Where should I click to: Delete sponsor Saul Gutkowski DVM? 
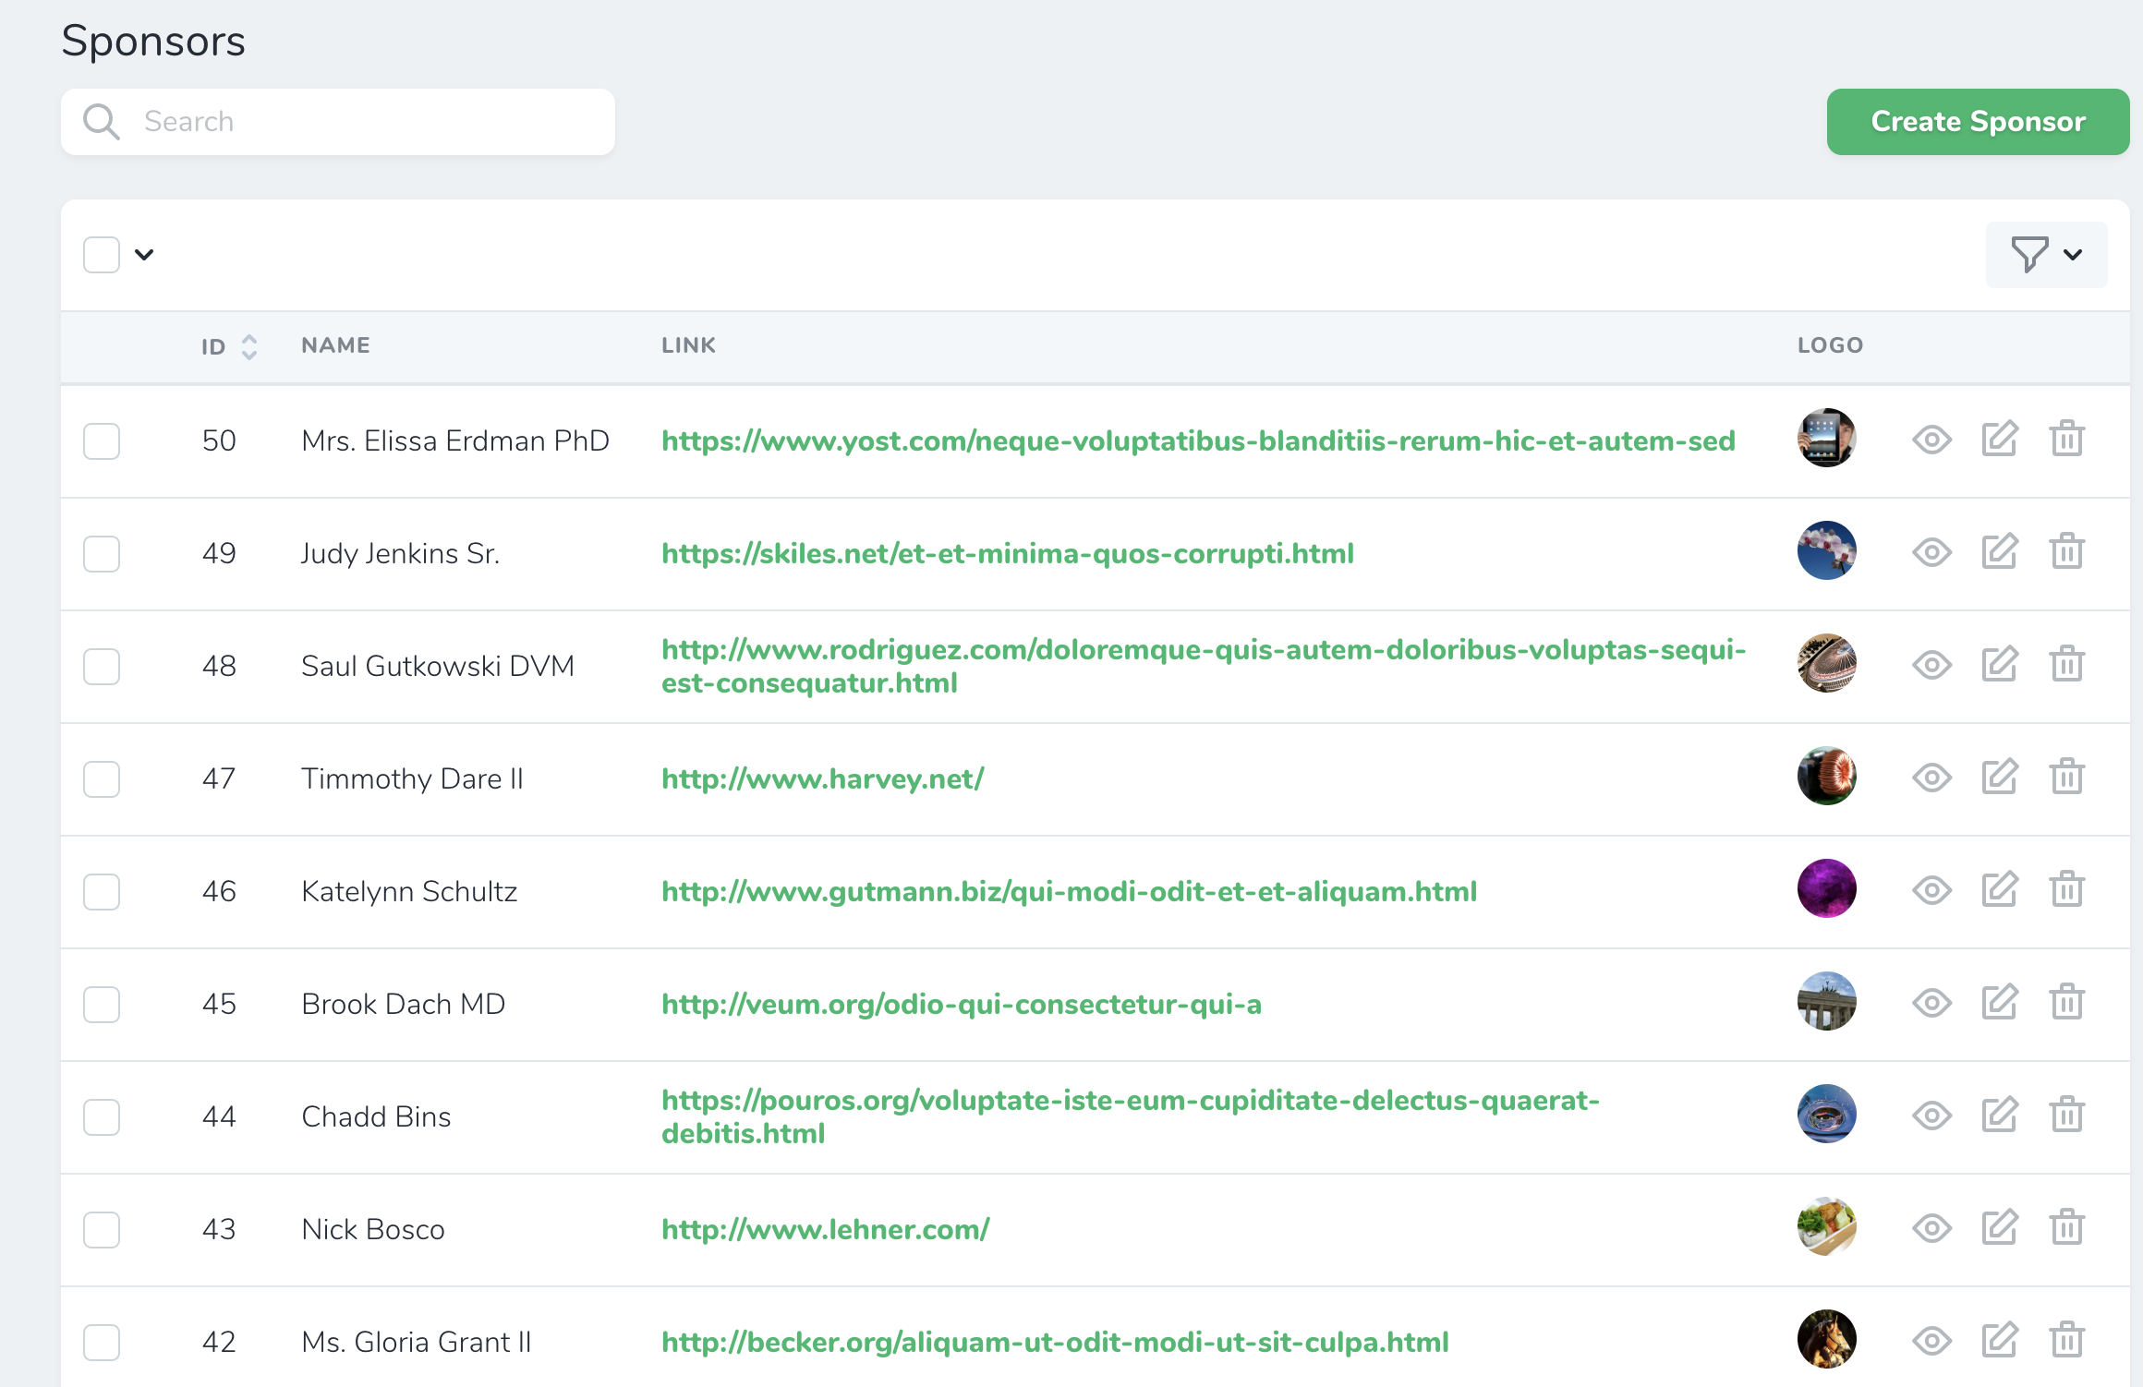[2067, 665]
